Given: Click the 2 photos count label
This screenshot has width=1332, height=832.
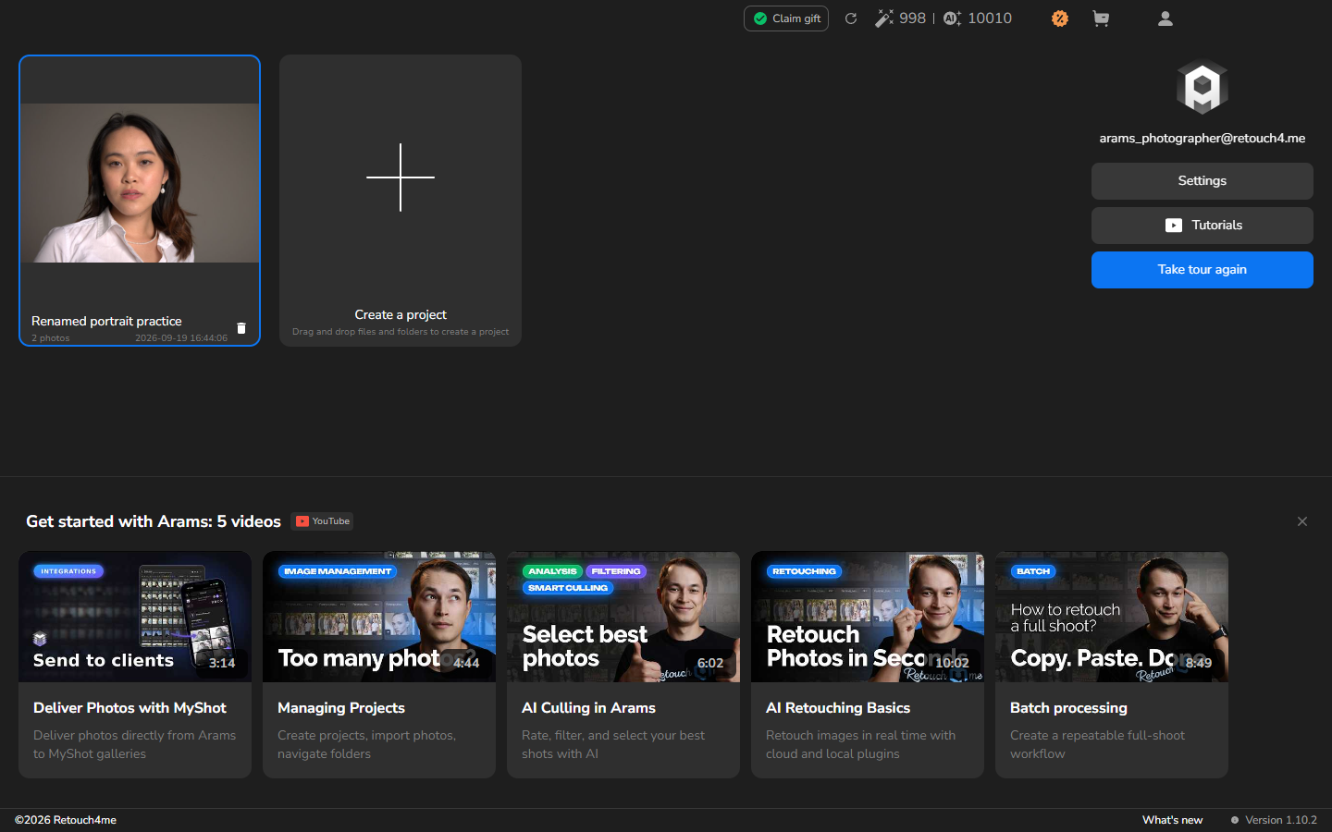Looking at the screenshot, I should point(51,338).
